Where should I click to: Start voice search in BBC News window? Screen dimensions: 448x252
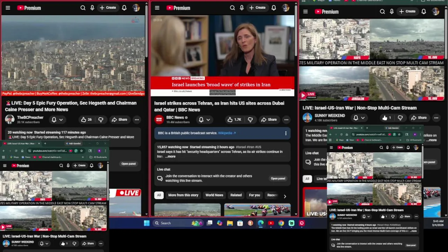click(x=242, y=8)
